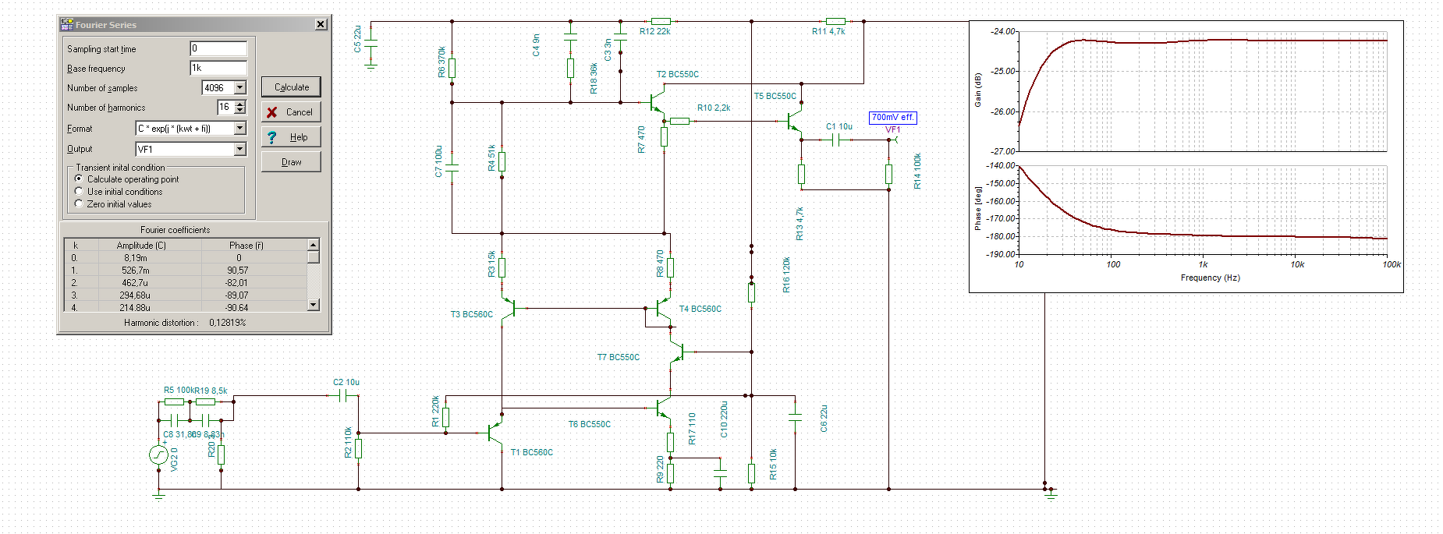Select resistor R19 8,5k symbol
This screenshot has height=534, width=1443.
pos(205,401)
